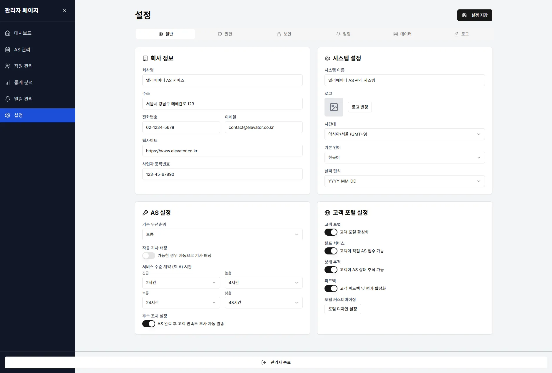Switch to the 로그 tab
The width and height of the screenshot is (552, 373).
pyautogui.click(x=461, y=34)
